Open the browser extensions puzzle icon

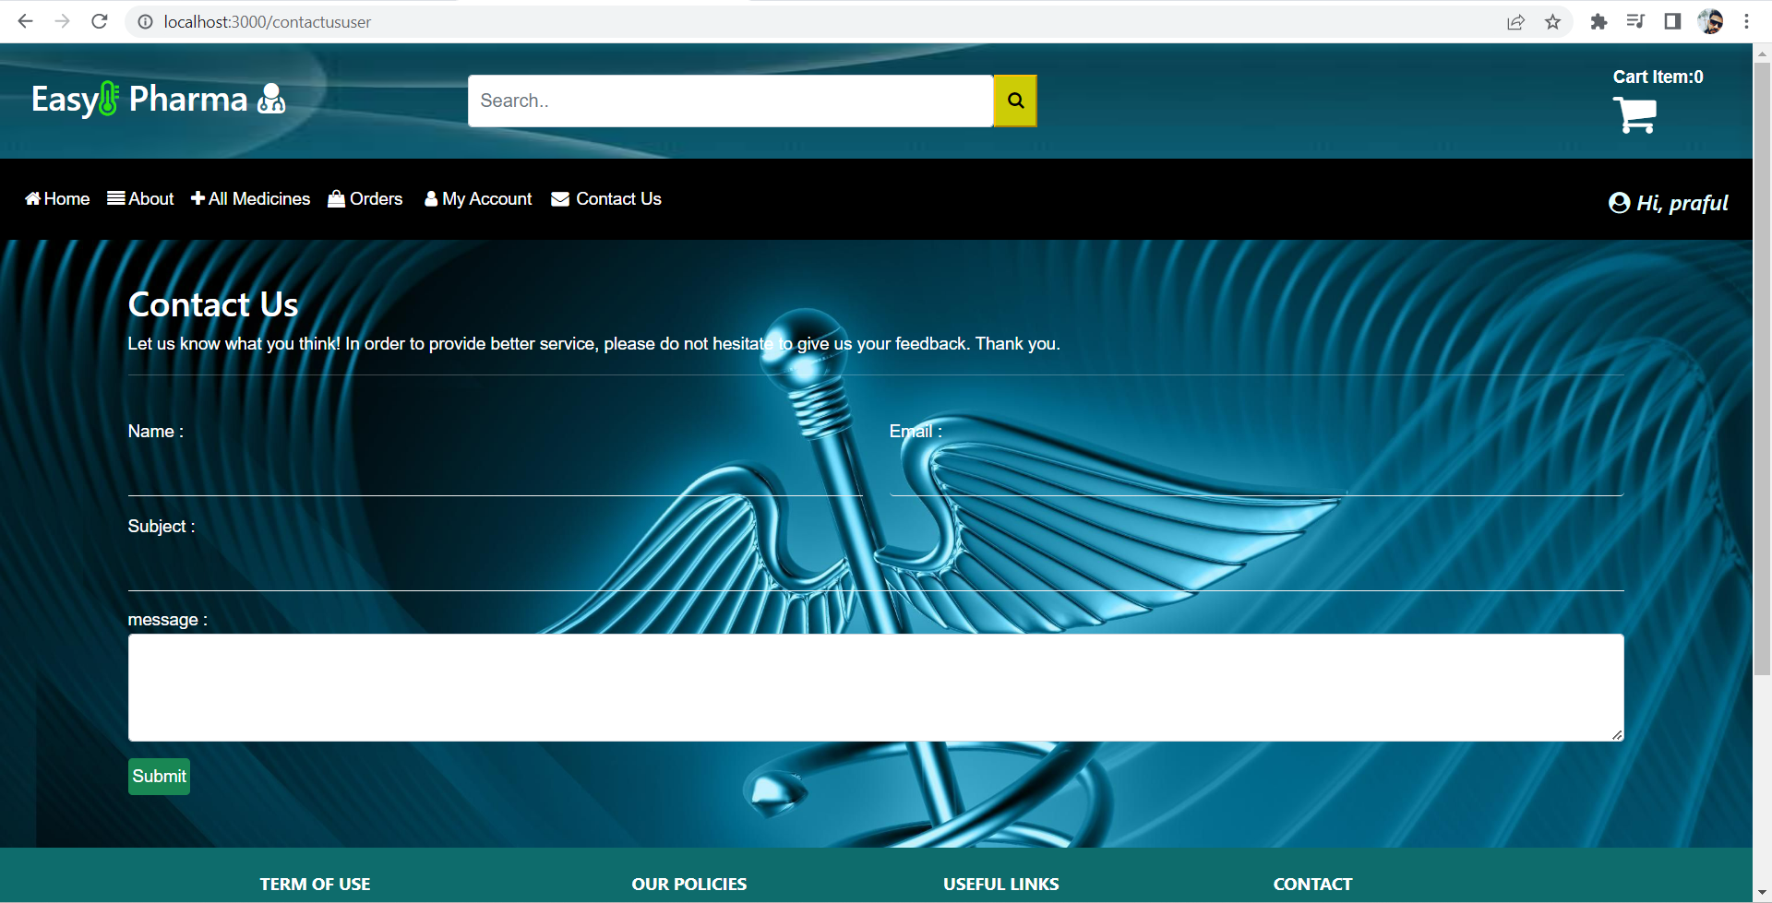[1598, 21]
